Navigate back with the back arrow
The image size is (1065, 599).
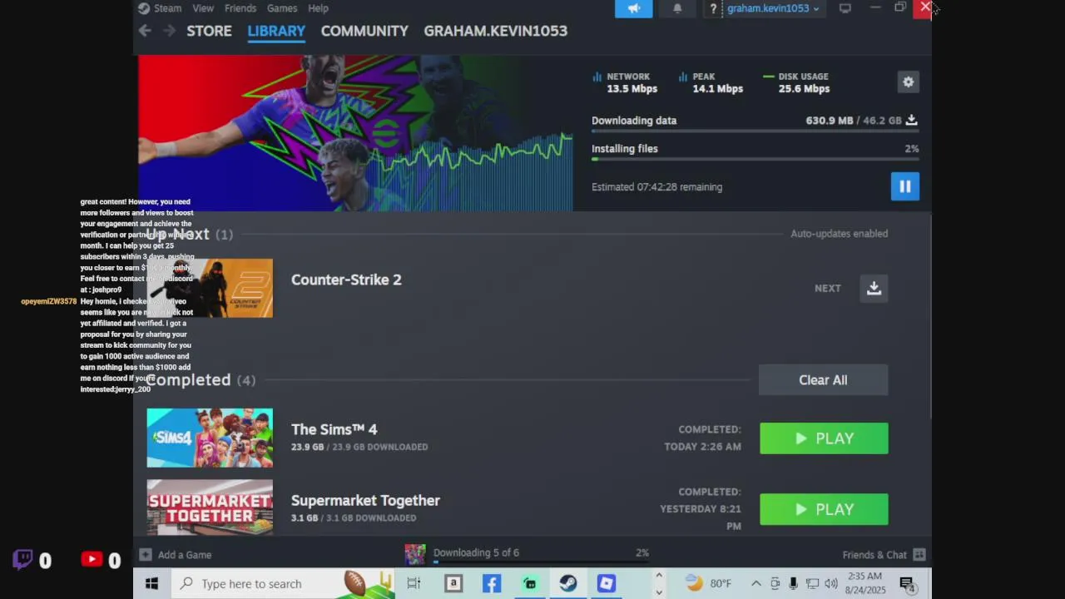145,31
